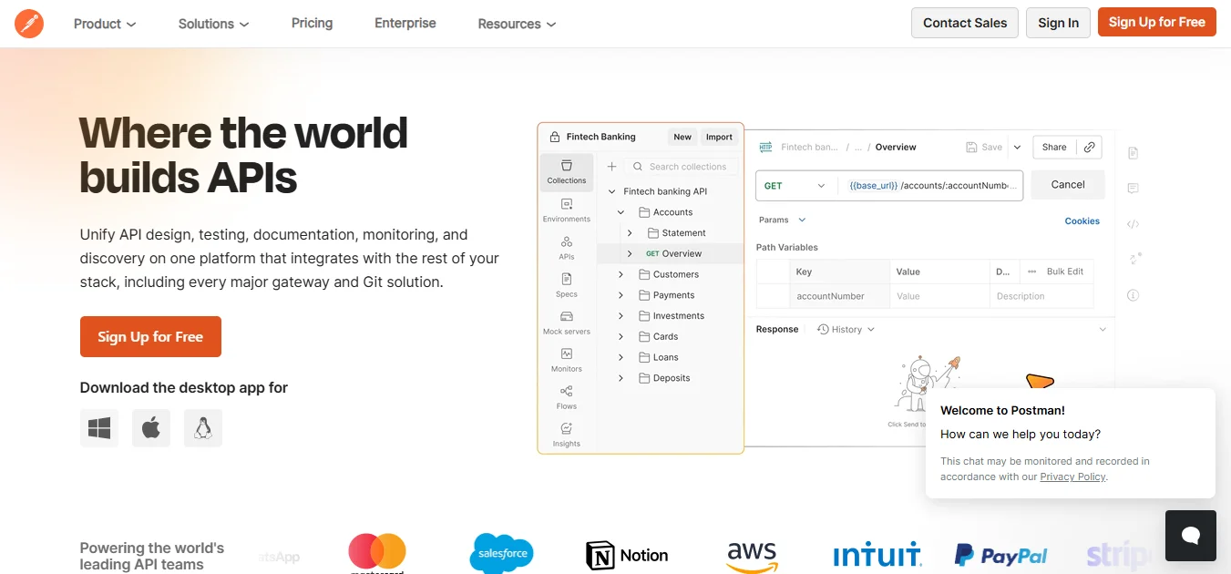1231x574 pixels.
Task: Open the APIs sidebar panel
Action: tap(567, 248)
